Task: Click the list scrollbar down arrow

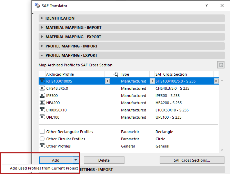Action: pyautogui.click(x=222, y=150)
